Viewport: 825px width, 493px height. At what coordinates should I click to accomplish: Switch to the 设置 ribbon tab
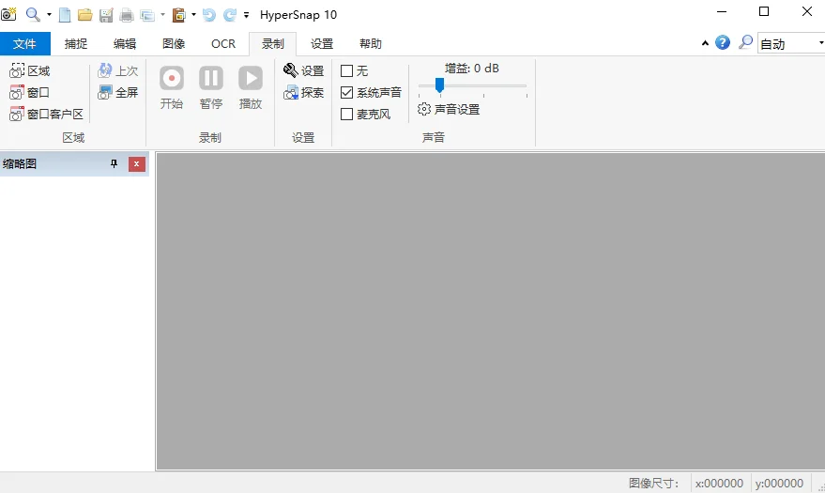point(322,44)
